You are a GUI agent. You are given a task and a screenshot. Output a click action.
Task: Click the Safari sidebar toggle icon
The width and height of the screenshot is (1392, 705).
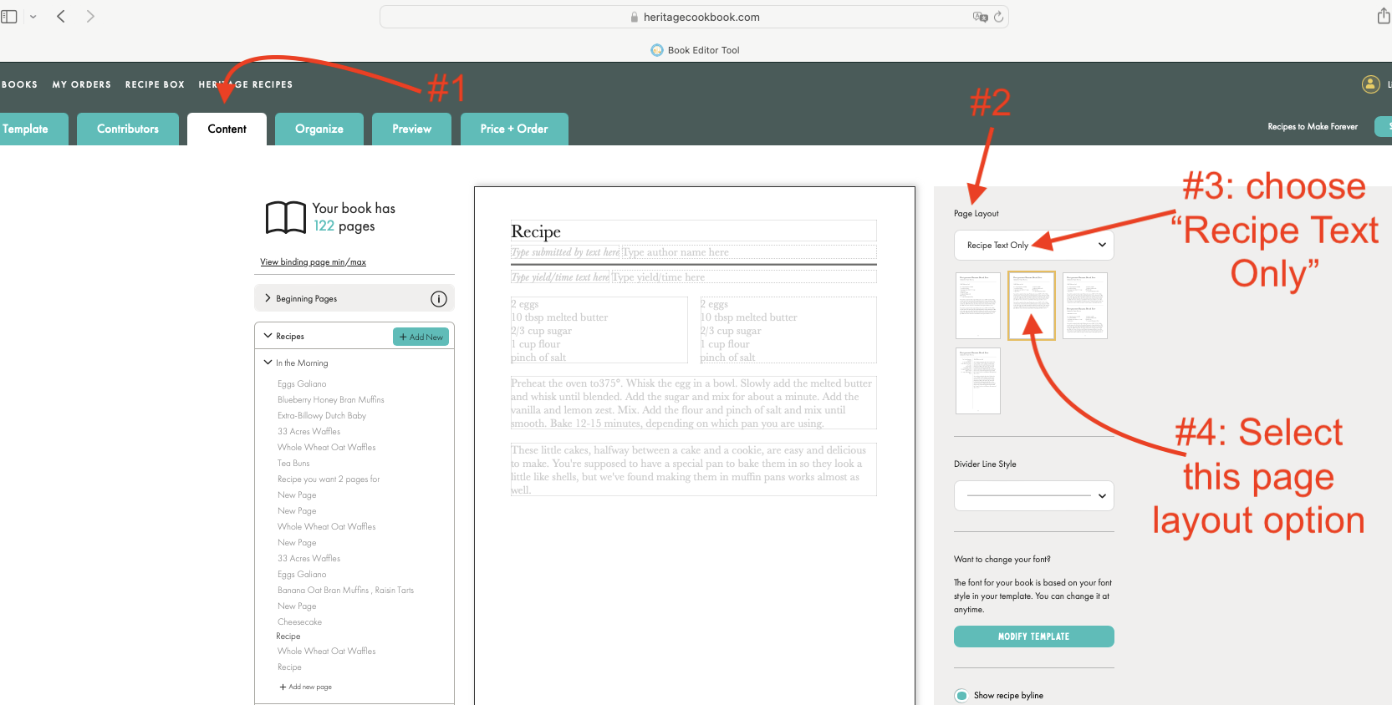coord(9,17)
